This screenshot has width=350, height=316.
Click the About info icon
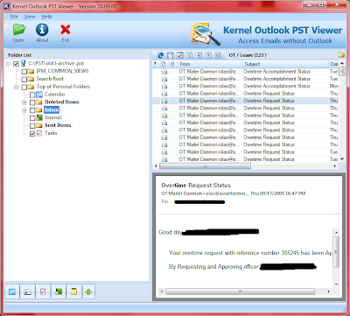[42, 30]
